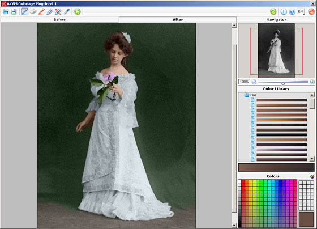Click image area scrollbar up arrow
Image resolution: width=317 pixels, height=229 pixels.
click(x=234, y=26)
